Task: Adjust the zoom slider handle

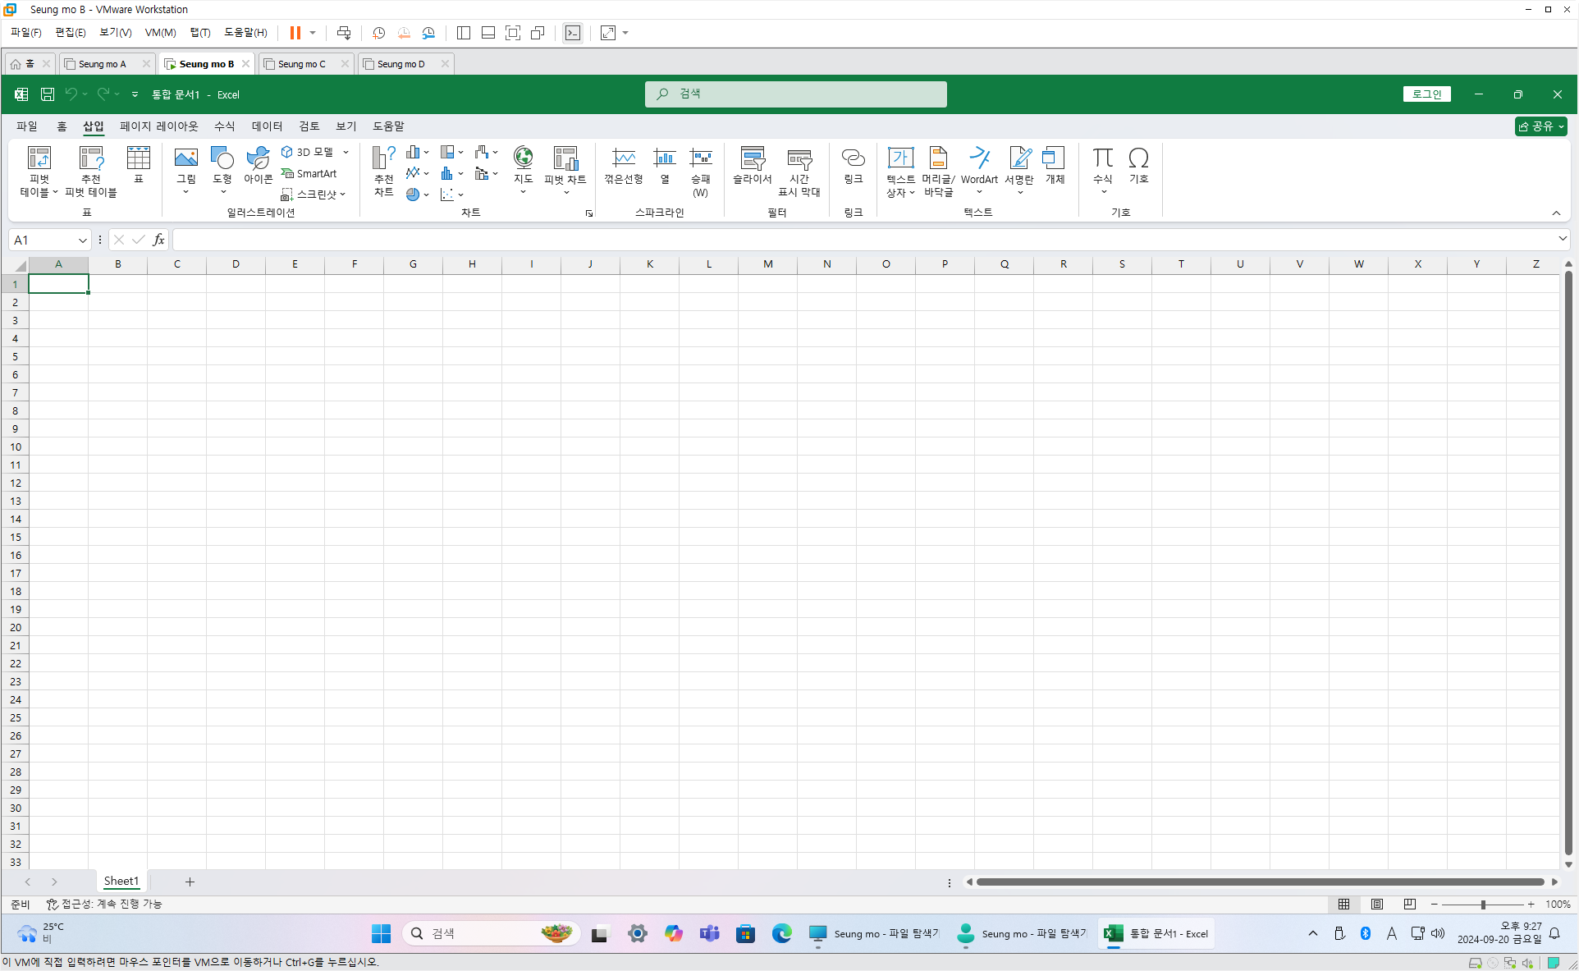Action: (x=1482, y=904)
